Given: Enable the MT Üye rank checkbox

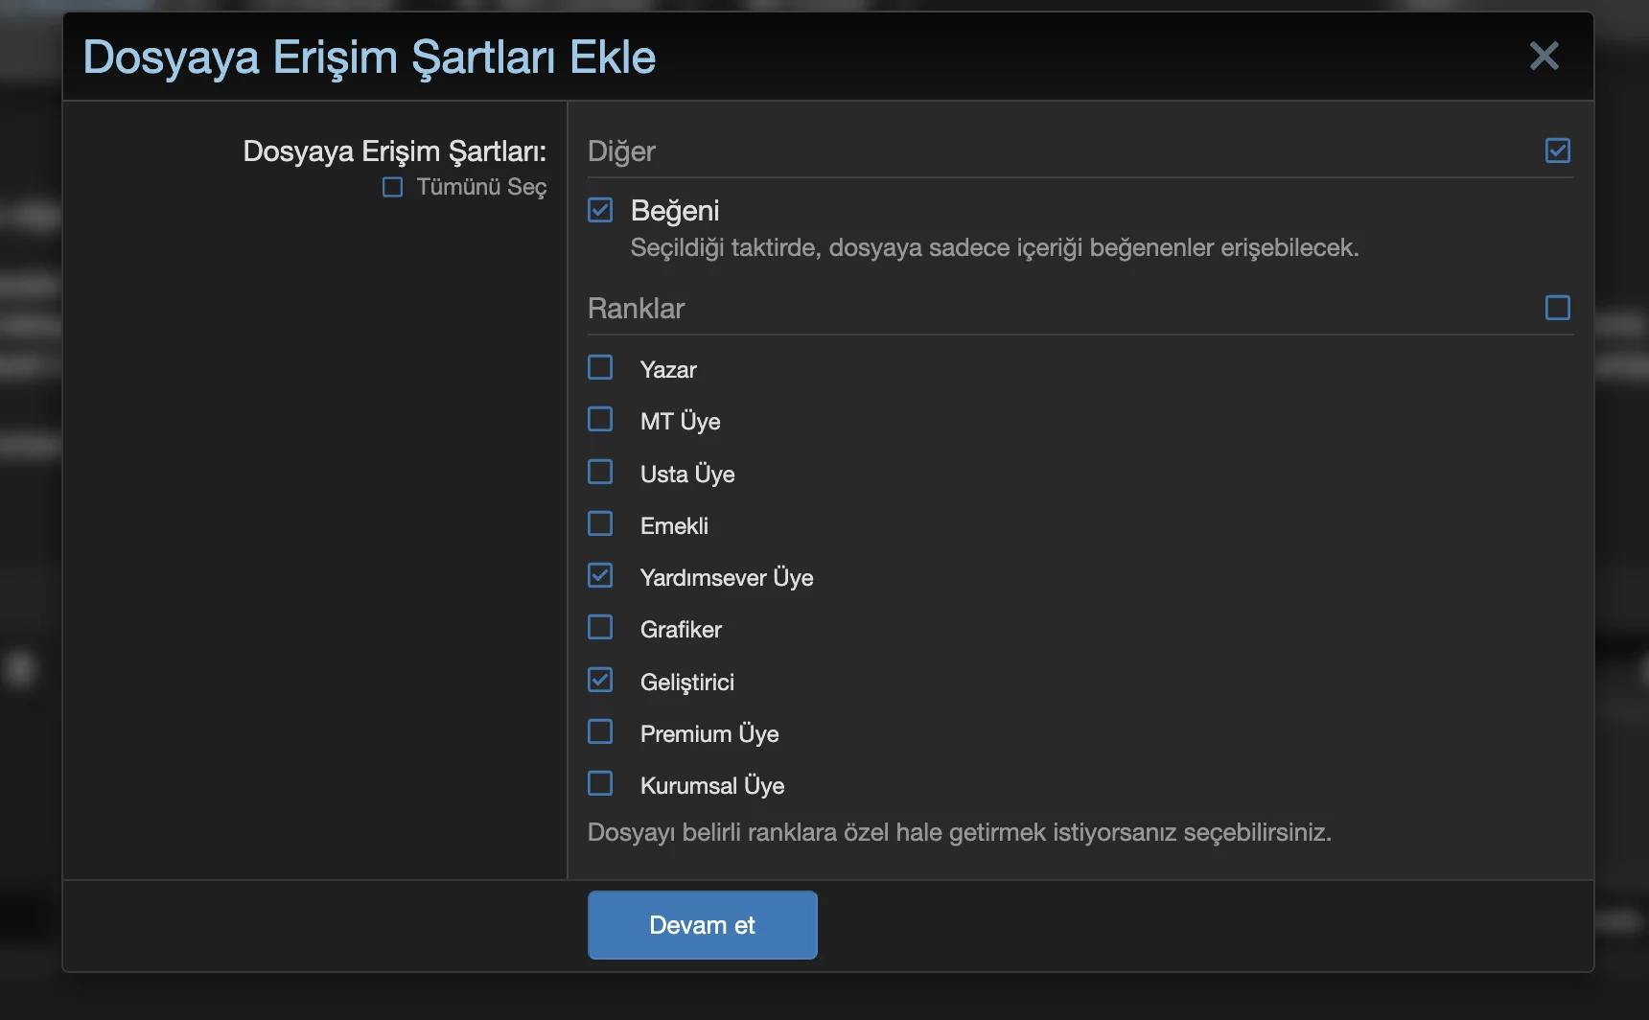Looking at the screenshot, I should coord(600,420).
